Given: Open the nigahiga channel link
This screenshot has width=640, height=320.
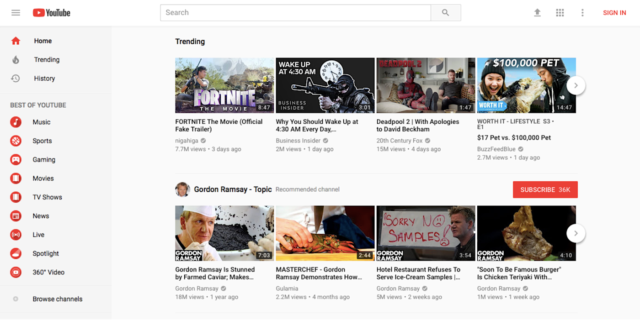Looking at the screenshot, I should point(187,141).
